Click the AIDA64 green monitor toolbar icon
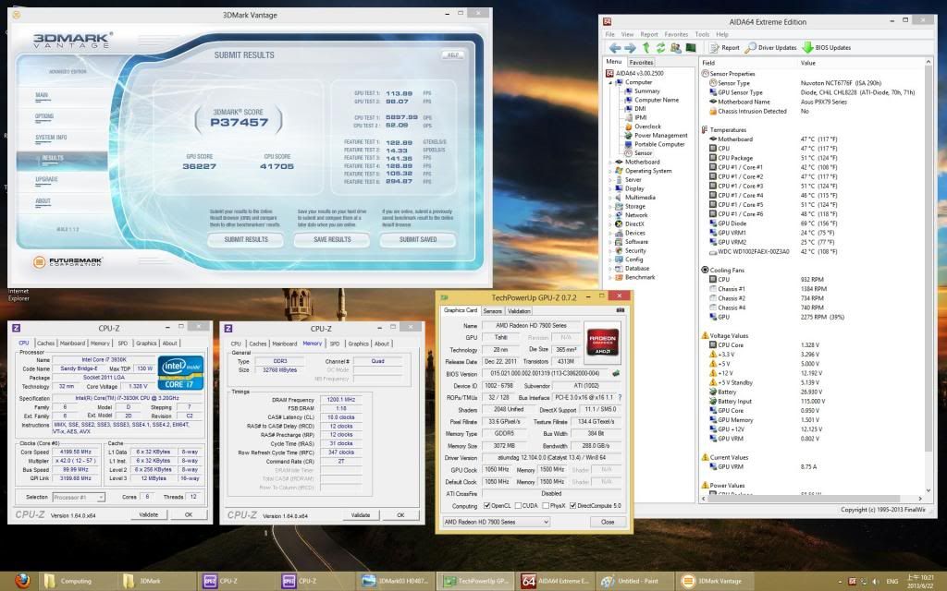947x591 pixels. coord(691,48)
